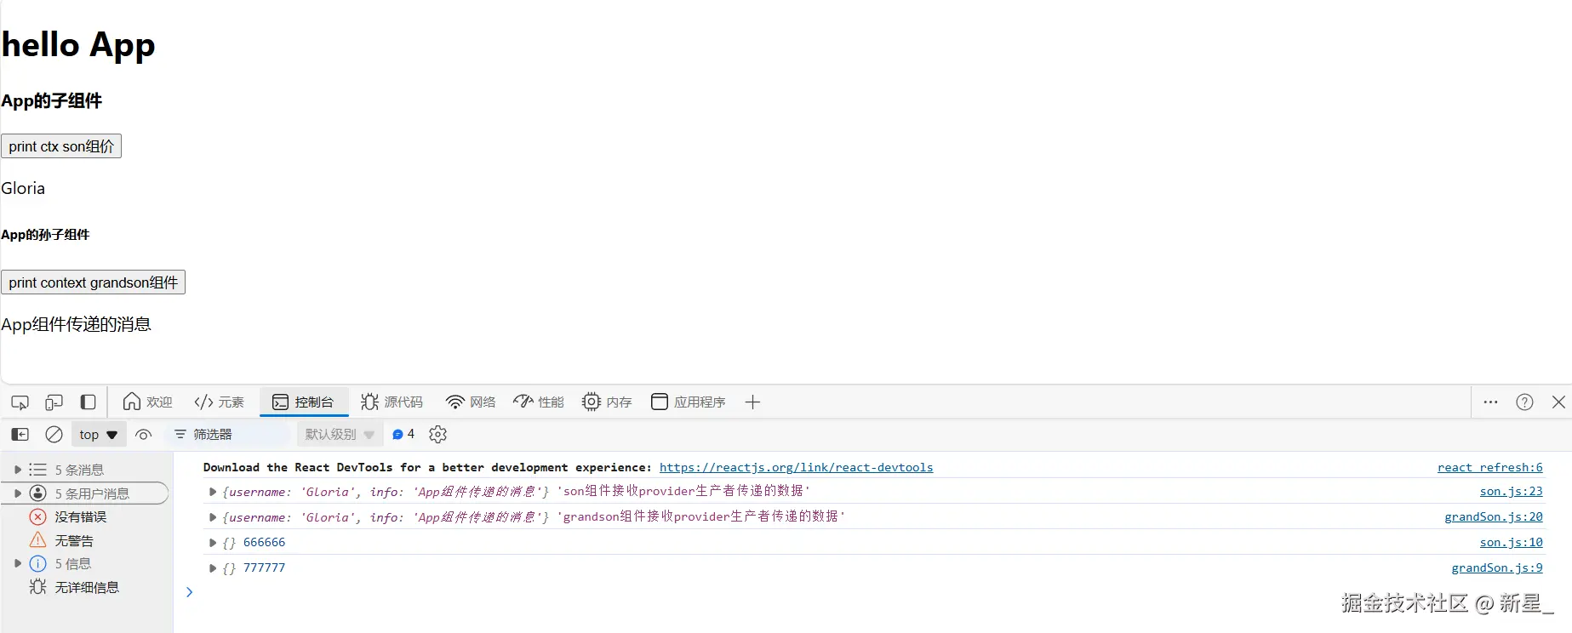
Task: Click the App组件传递的消息 paragraph
Action: tap(76, 324)
